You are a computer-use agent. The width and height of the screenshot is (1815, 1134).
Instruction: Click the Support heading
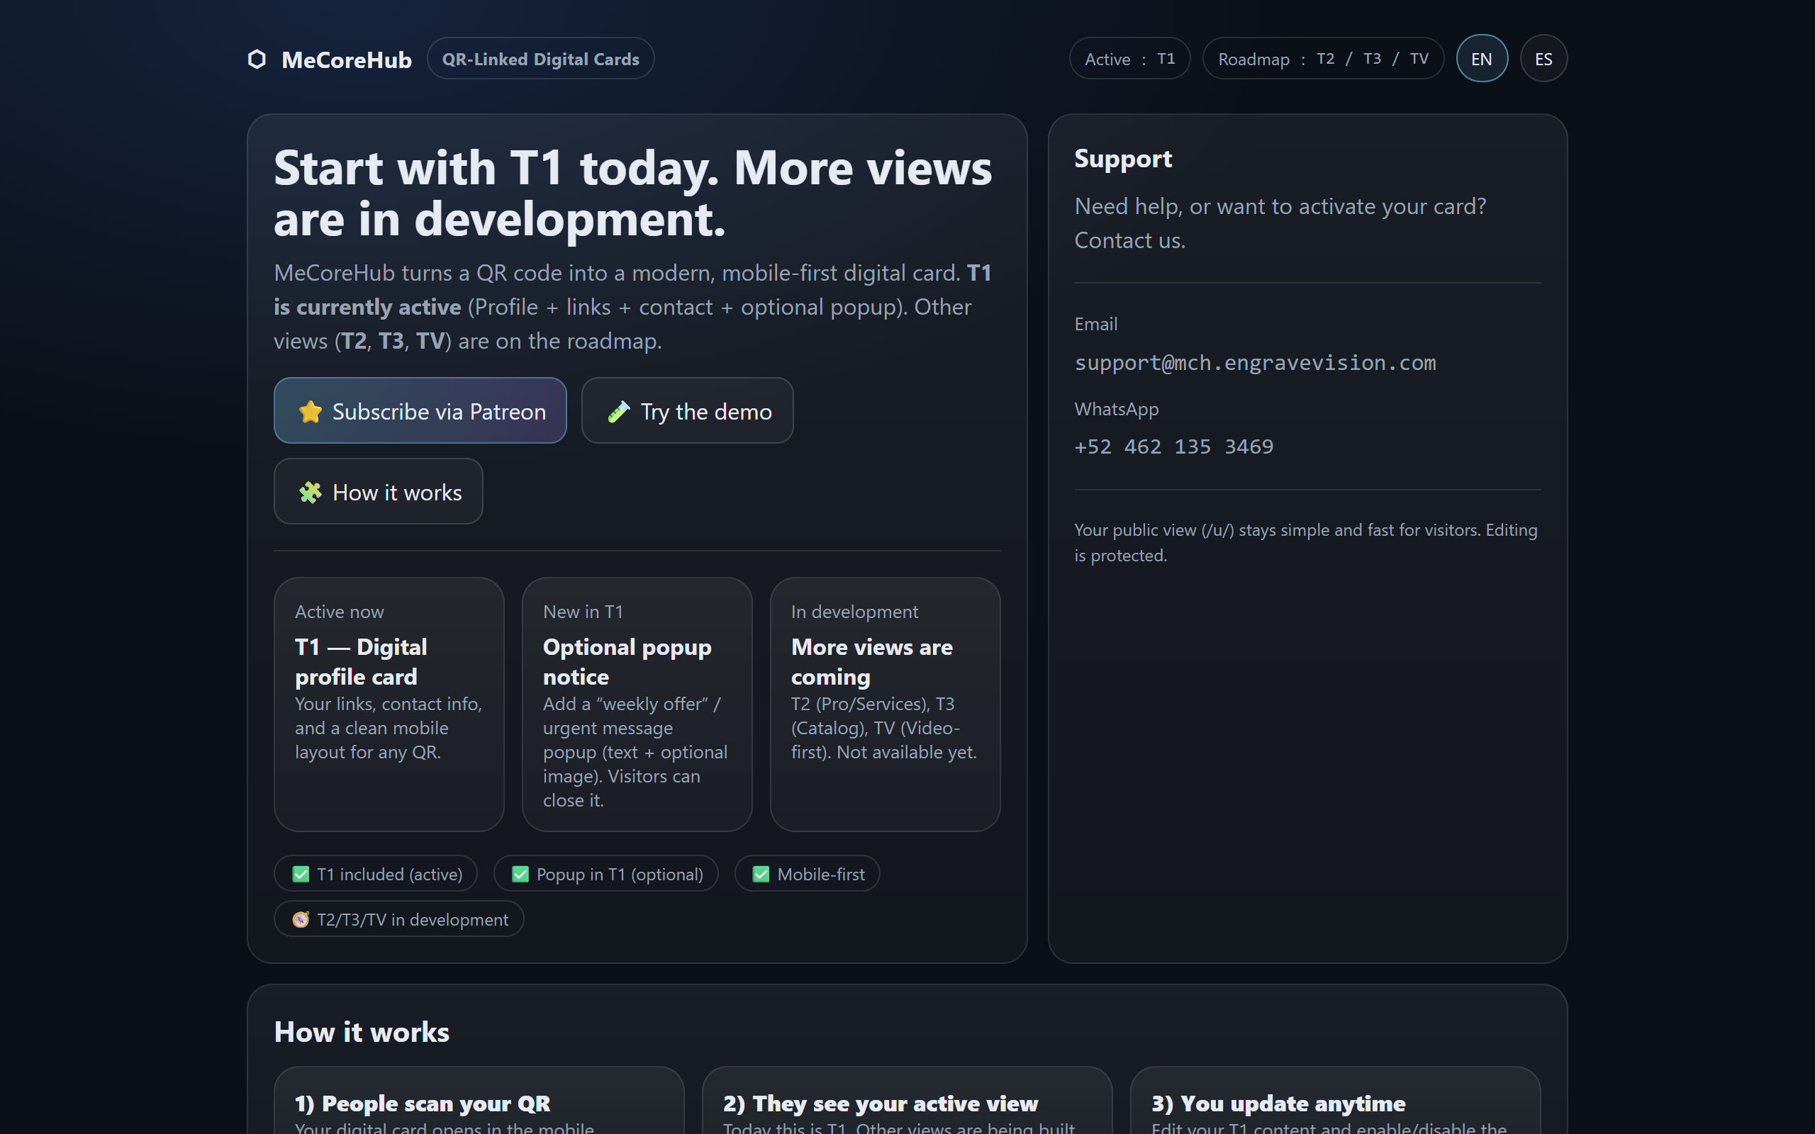[x=1123, y=159]
